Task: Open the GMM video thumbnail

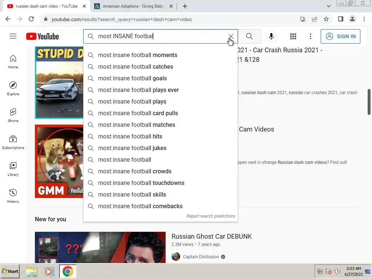Action: pyautogui.click(x=59, y=161)
